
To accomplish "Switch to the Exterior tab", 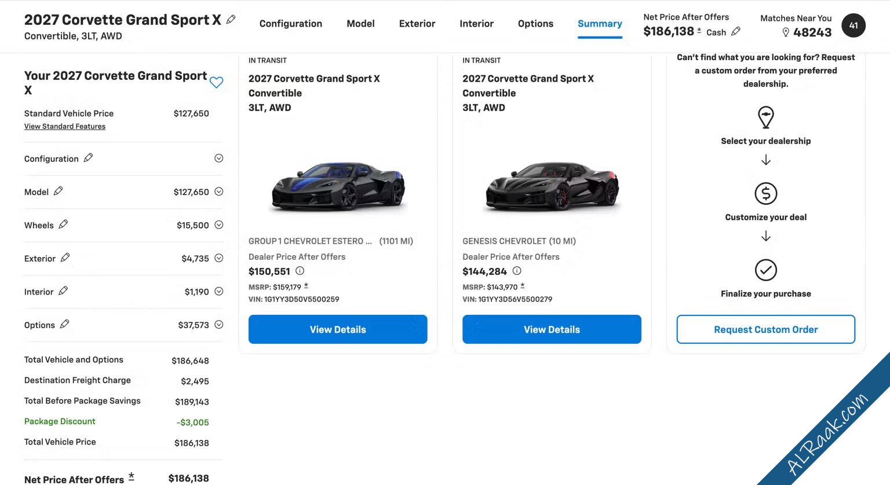I will click(417, 24).
